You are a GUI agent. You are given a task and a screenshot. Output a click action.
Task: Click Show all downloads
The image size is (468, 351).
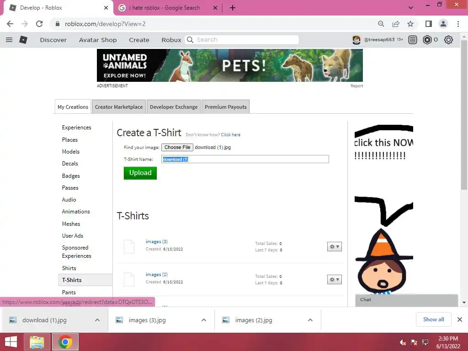pyautogui.click(x=433, y=319)
